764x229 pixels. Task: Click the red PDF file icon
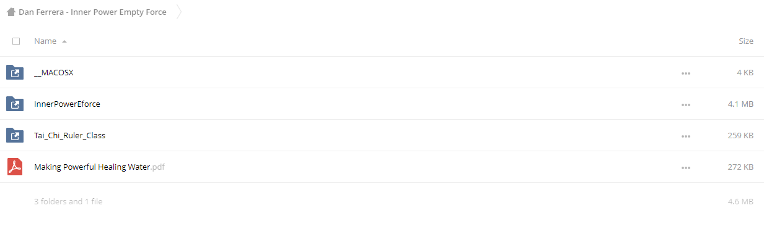click(x=15, y=167)
